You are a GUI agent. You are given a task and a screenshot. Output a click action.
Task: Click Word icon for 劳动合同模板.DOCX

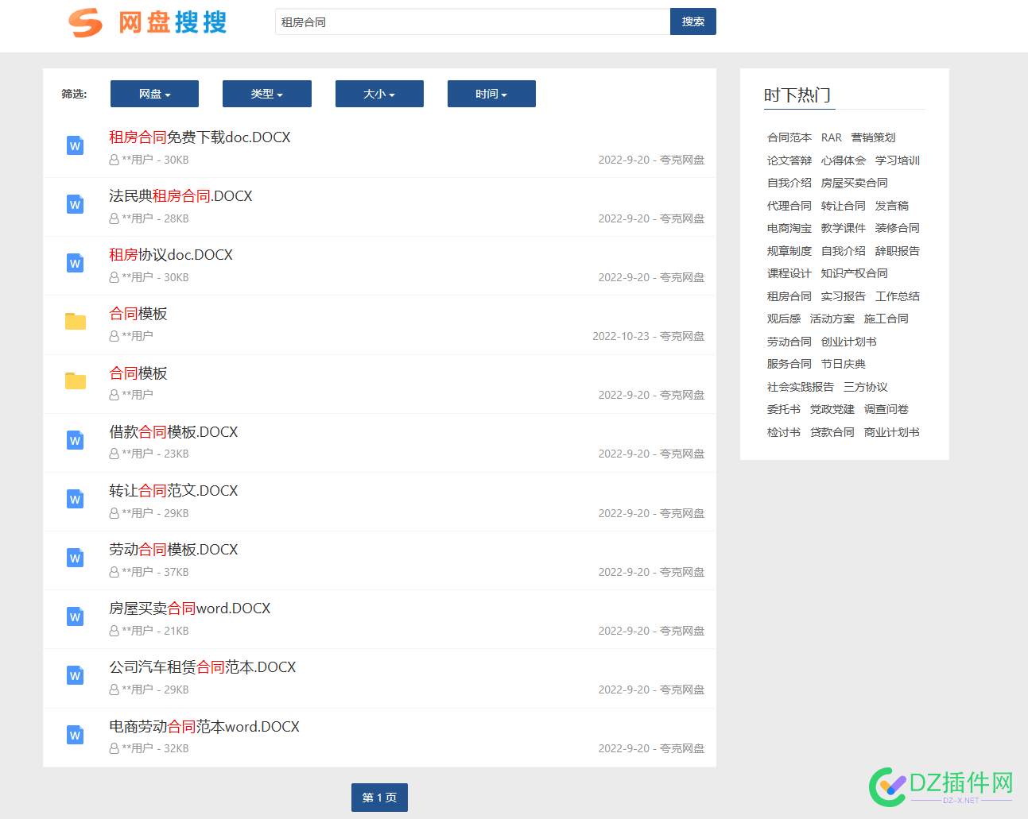tap(76, 558)
